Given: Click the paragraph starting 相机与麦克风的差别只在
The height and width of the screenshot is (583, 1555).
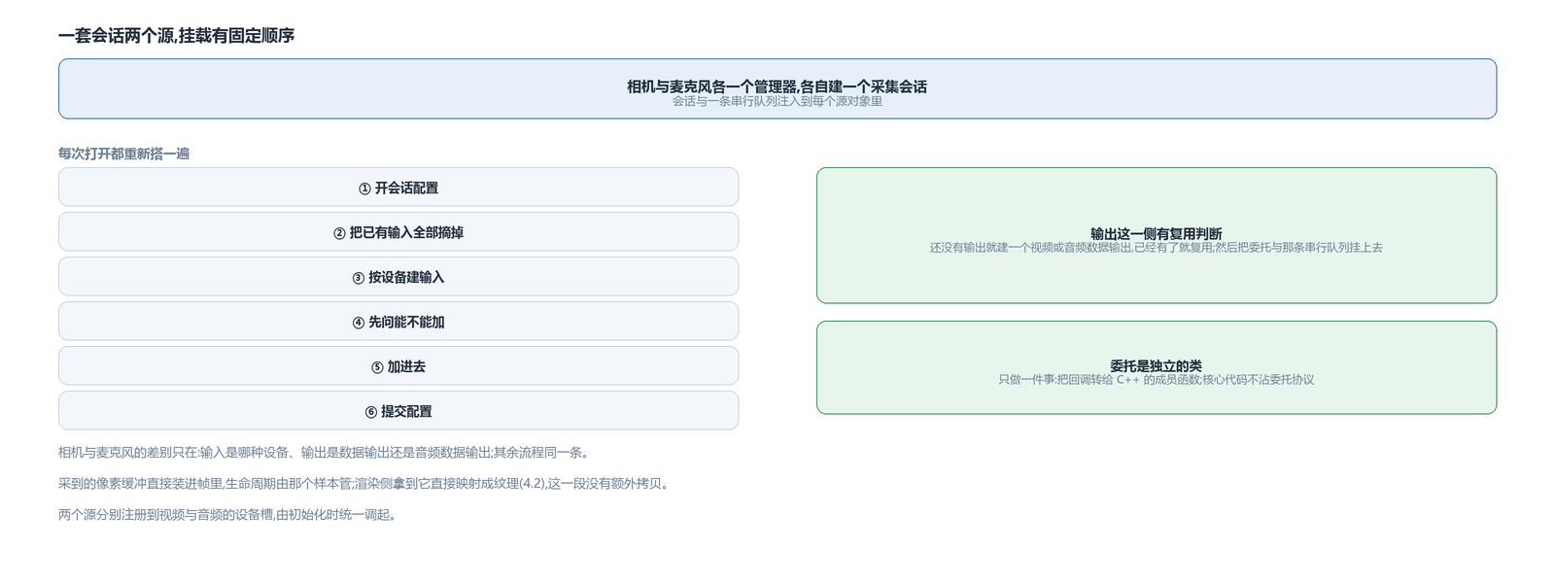Looking at the screenshot, I should click(x=327, y=453).
